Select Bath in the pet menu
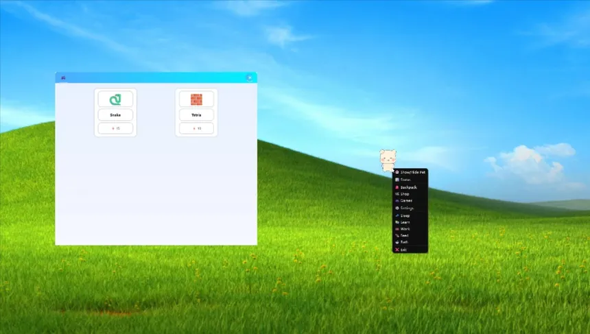 [x=410, y=242]
